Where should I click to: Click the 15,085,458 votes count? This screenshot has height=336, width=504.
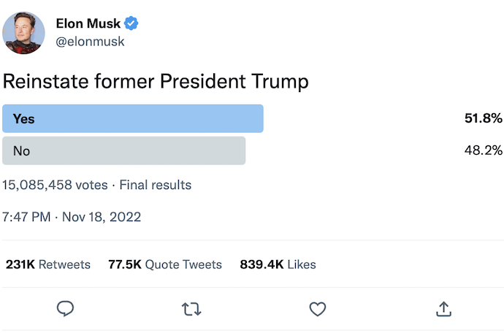tap(55, 185)
